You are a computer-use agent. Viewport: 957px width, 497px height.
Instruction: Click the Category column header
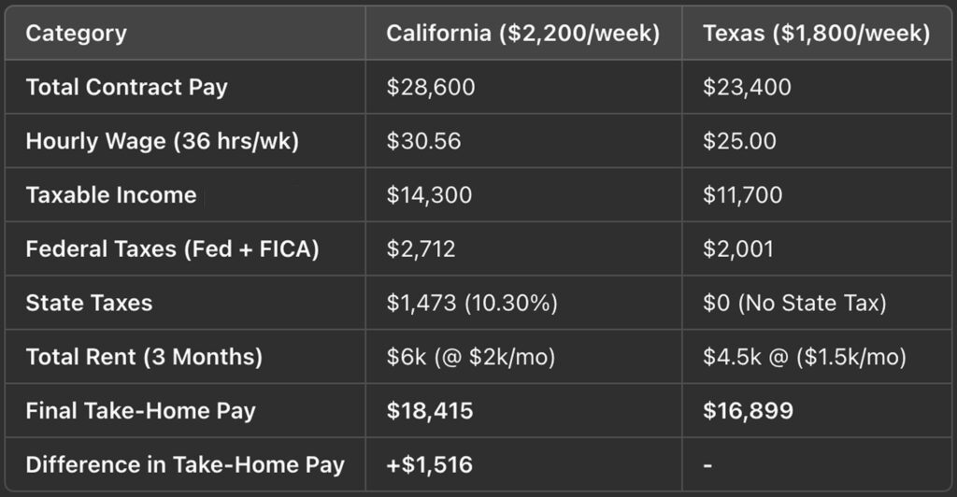coord(76,35)
